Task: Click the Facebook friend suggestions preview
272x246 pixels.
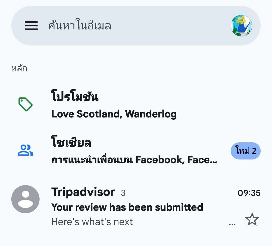Action: 134,159
